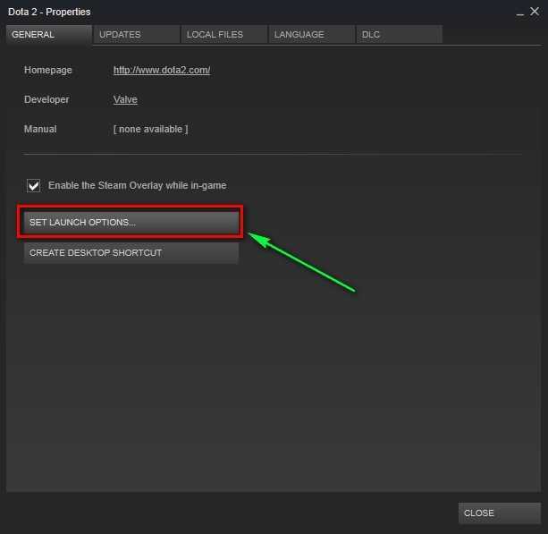Image resolution: width=548 pixels, height=534 pixels.
Task: Click the Close button at bottom
Action: [x=500, y=513]
